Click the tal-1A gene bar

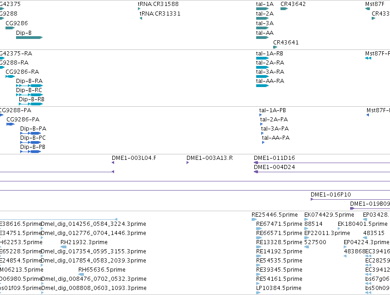[263, 9]
